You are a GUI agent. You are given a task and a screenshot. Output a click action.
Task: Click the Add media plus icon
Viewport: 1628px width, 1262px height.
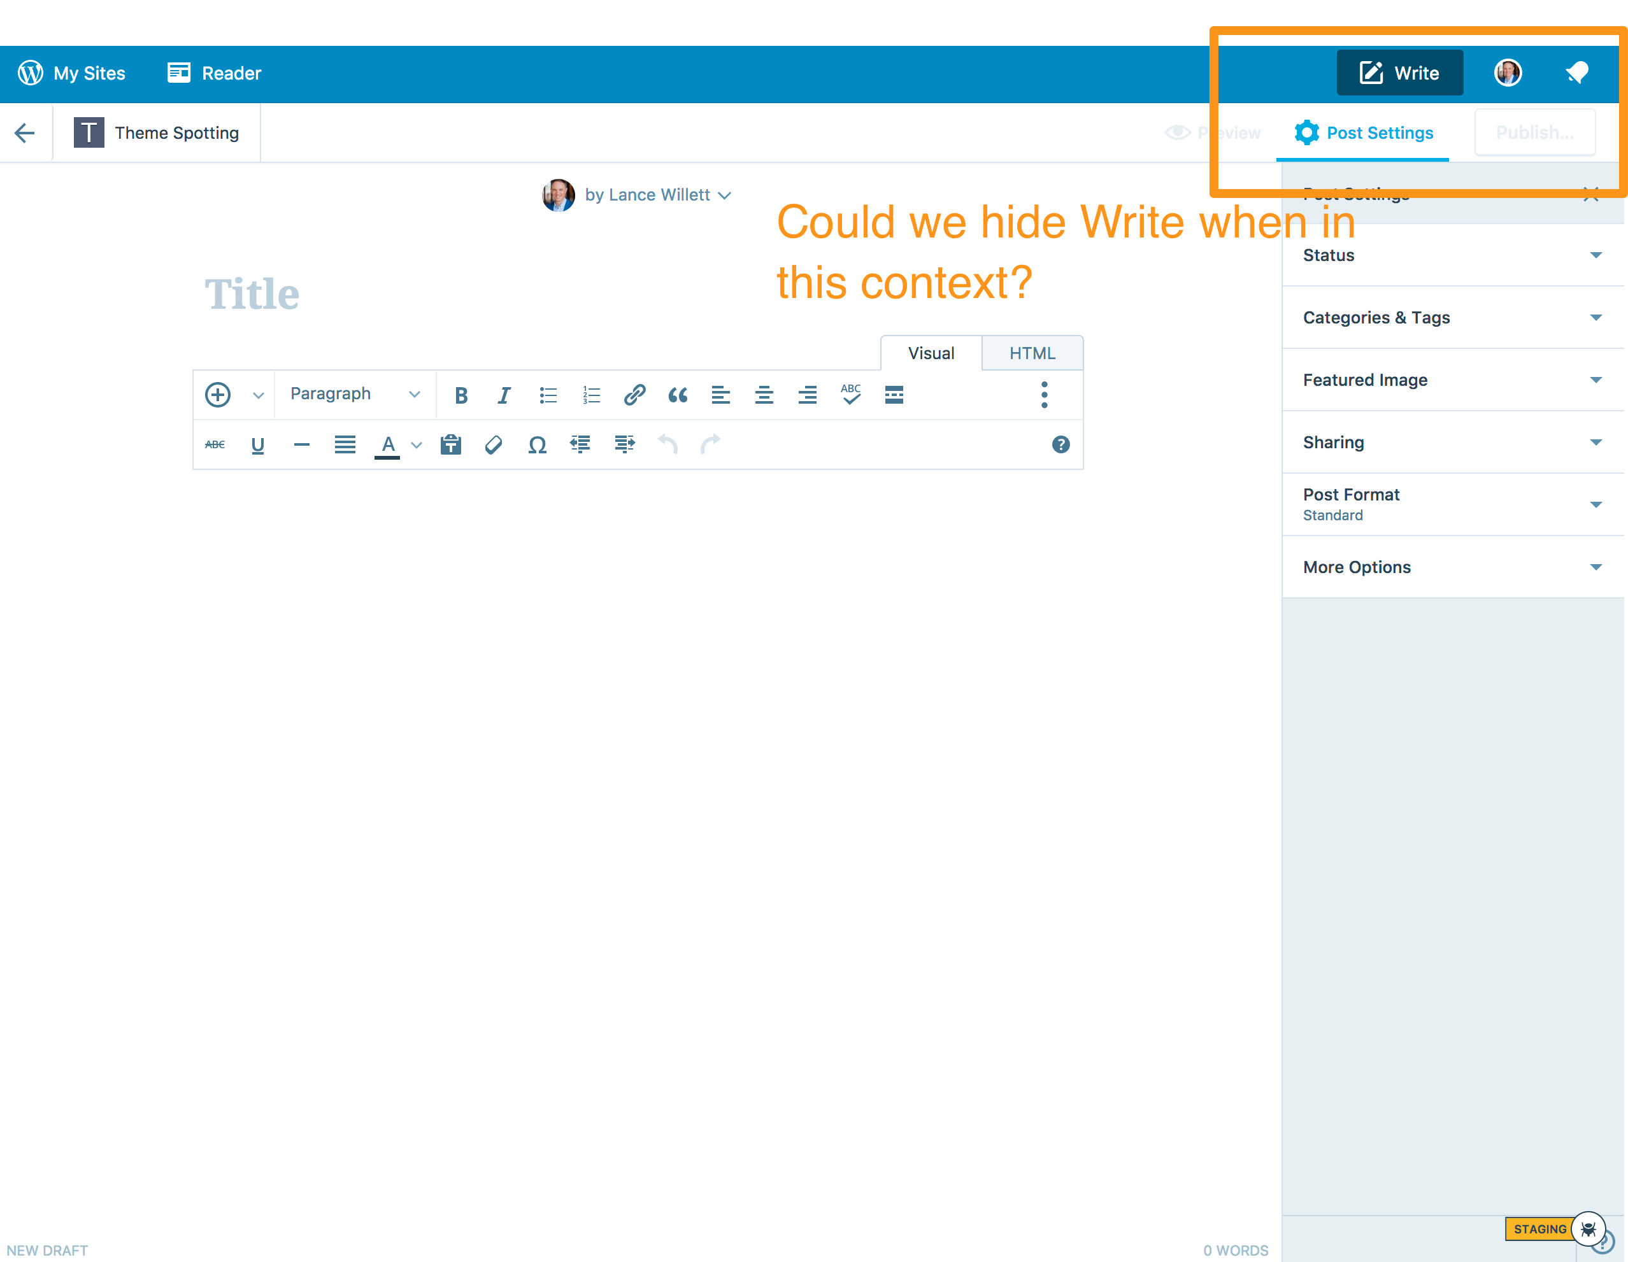(x=218, y=395)
